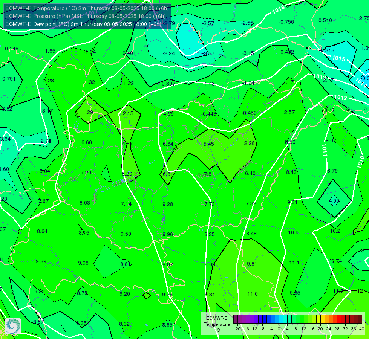Click the leftmost dark purple legend swatch
The height and width of the screenshot is (339, 369).
click(236, 319)
